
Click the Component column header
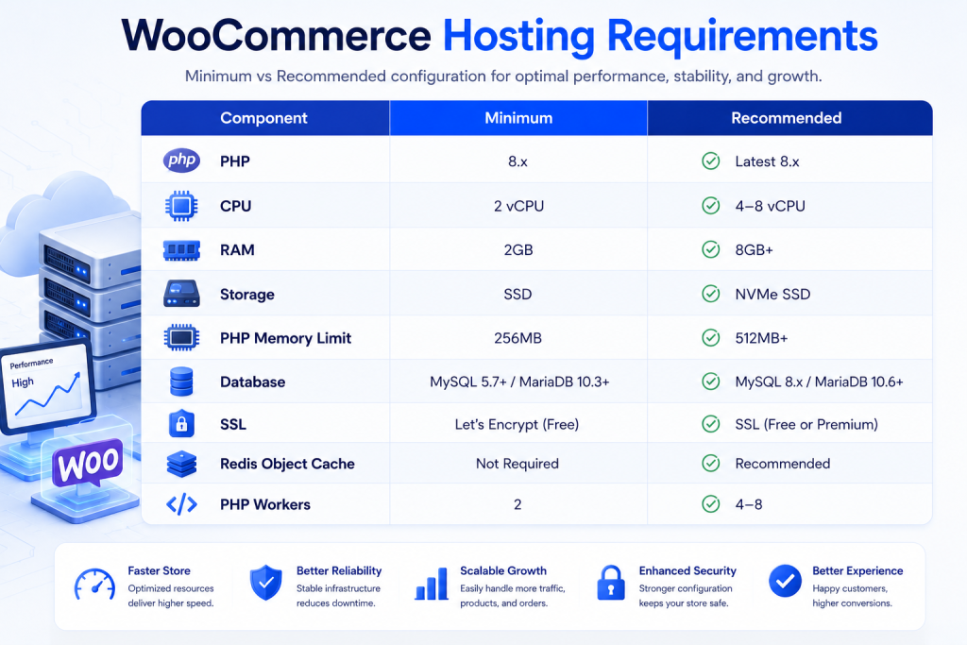(x=264, y=118)
